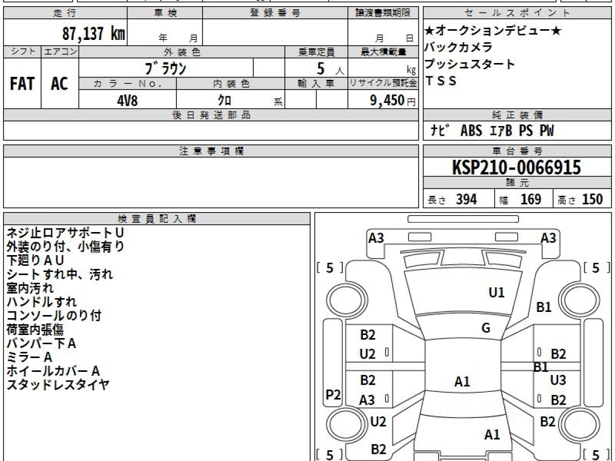Image resolution: width=615 pixels, height=461 pixels.
Task: Select the 9,450円 recycle deposit value
Action: click(393, 100)
